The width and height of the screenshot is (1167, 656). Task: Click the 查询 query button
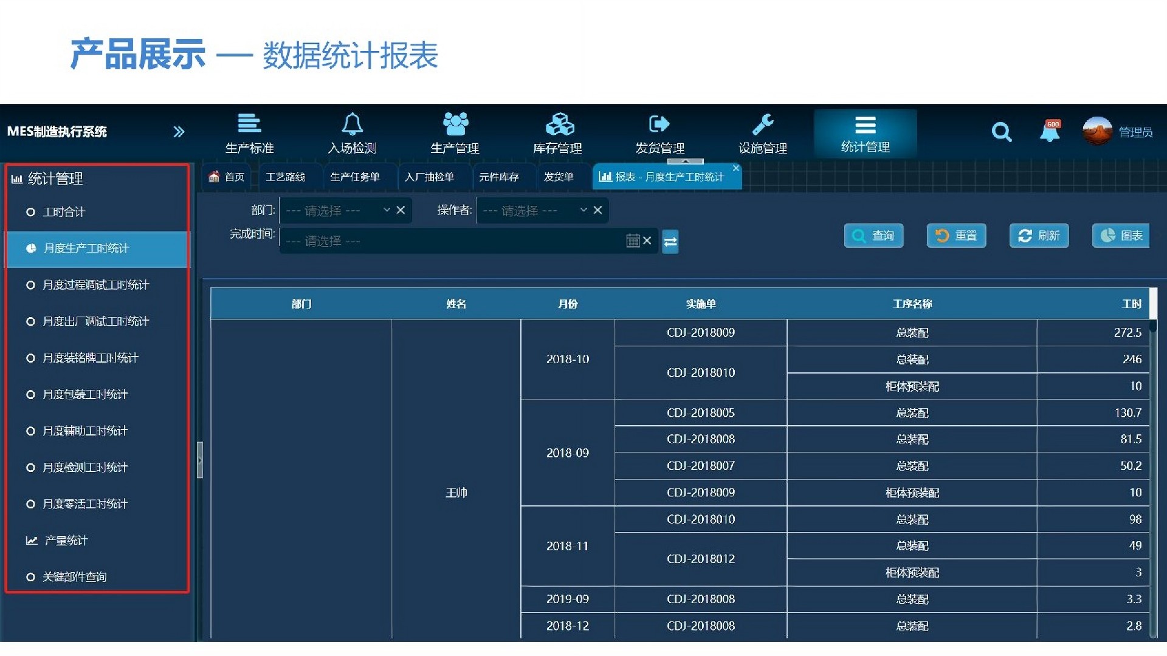point(873,236)
